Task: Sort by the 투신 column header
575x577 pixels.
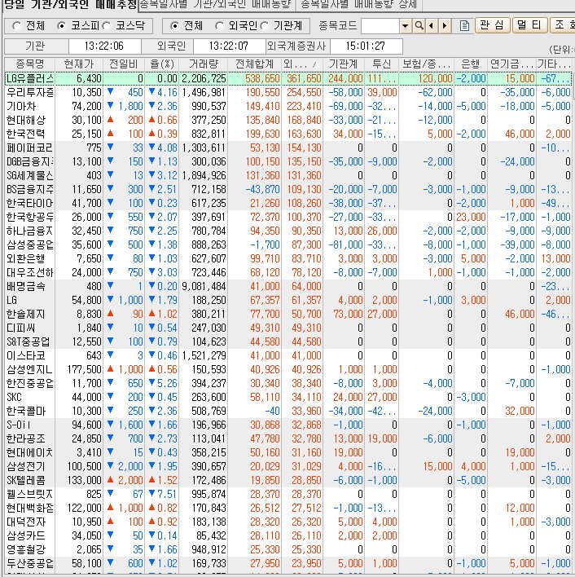Action: tap(382, 64)
